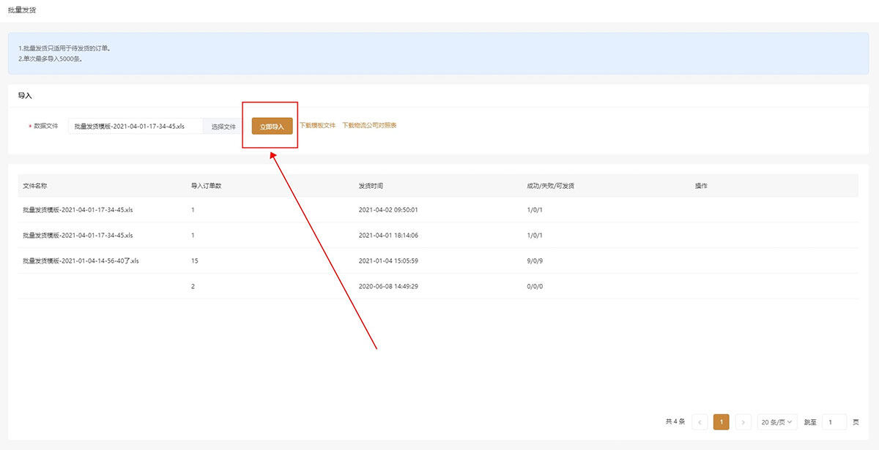Image resolution: width=879 pixels, height=450 pixels.
Task: Expand the 20 条/页 page size dropdown
Action: point(776,422)
